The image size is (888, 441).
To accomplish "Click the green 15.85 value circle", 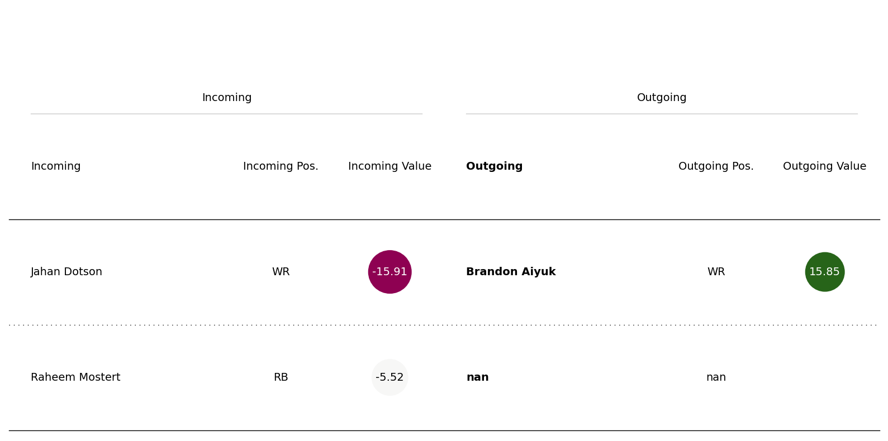I will [x=824, y=272].
